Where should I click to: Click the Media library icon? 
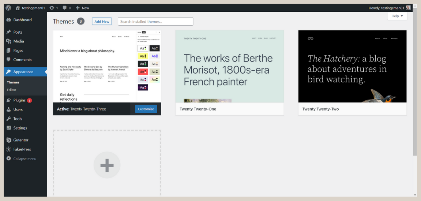pyautogui.click(x=8, y=41)
